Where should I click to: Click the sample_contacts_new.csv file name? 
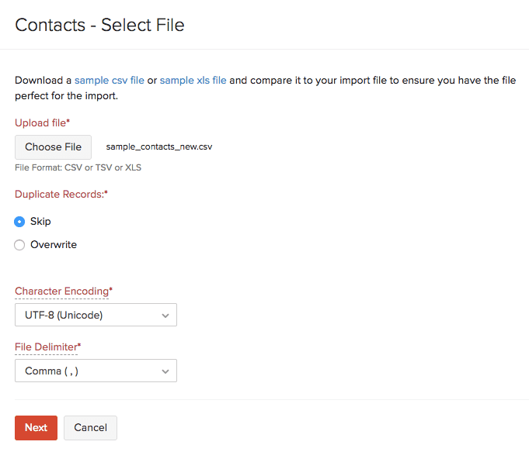(x=159, y=147)
